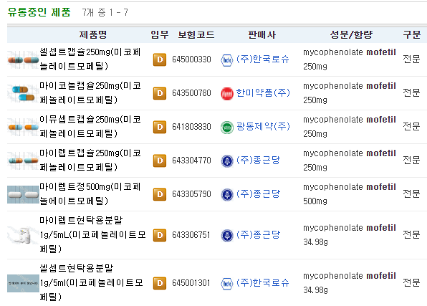Click insurance code 643304770
427x306 pixels.
pyautogui.click(x=191, y=161)
